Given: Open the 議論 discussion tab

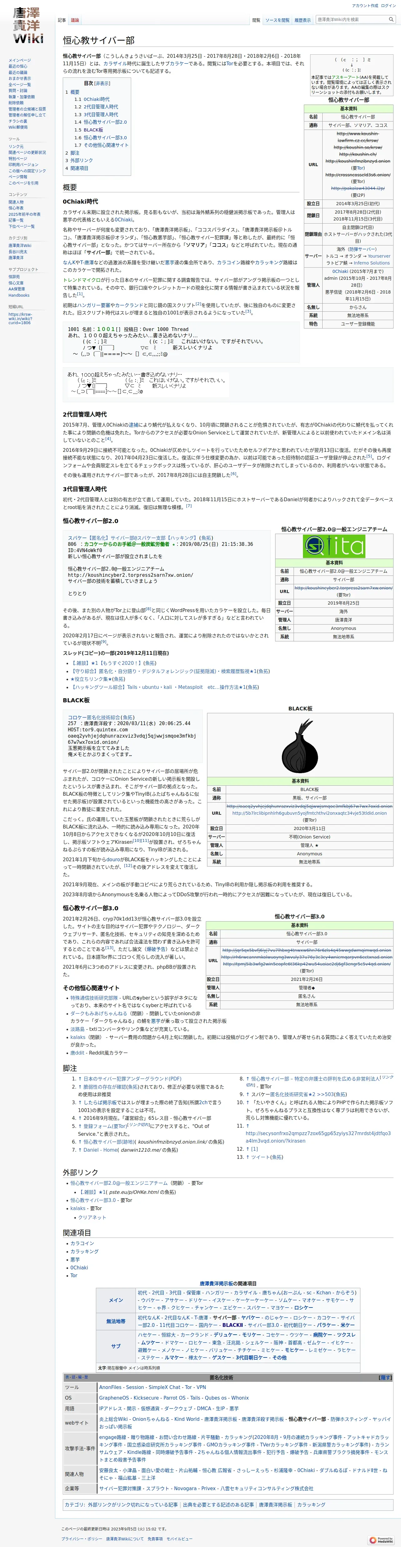Looking at the screenshot, I should point(75,20).
